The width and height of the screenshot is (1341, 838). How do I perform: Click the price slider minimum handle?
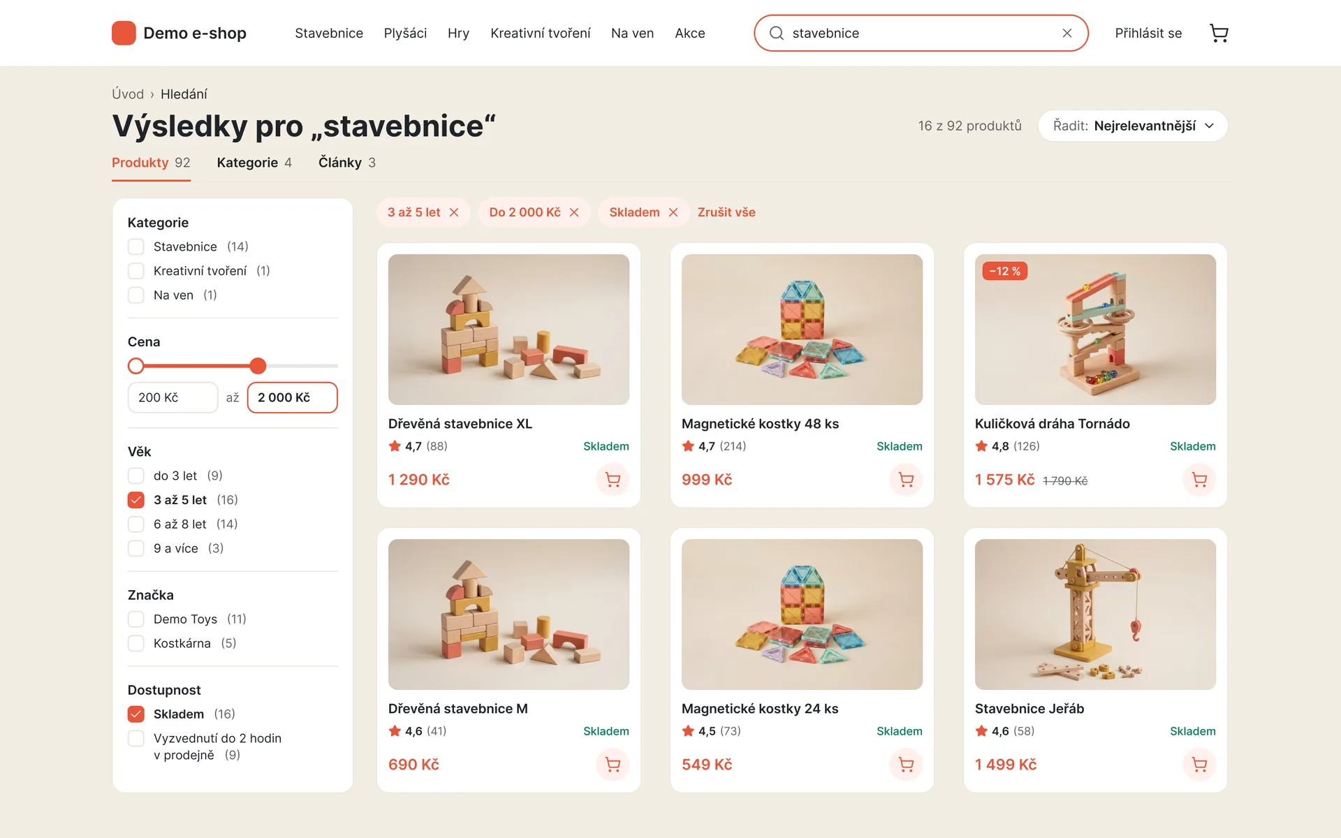(136, 366)
